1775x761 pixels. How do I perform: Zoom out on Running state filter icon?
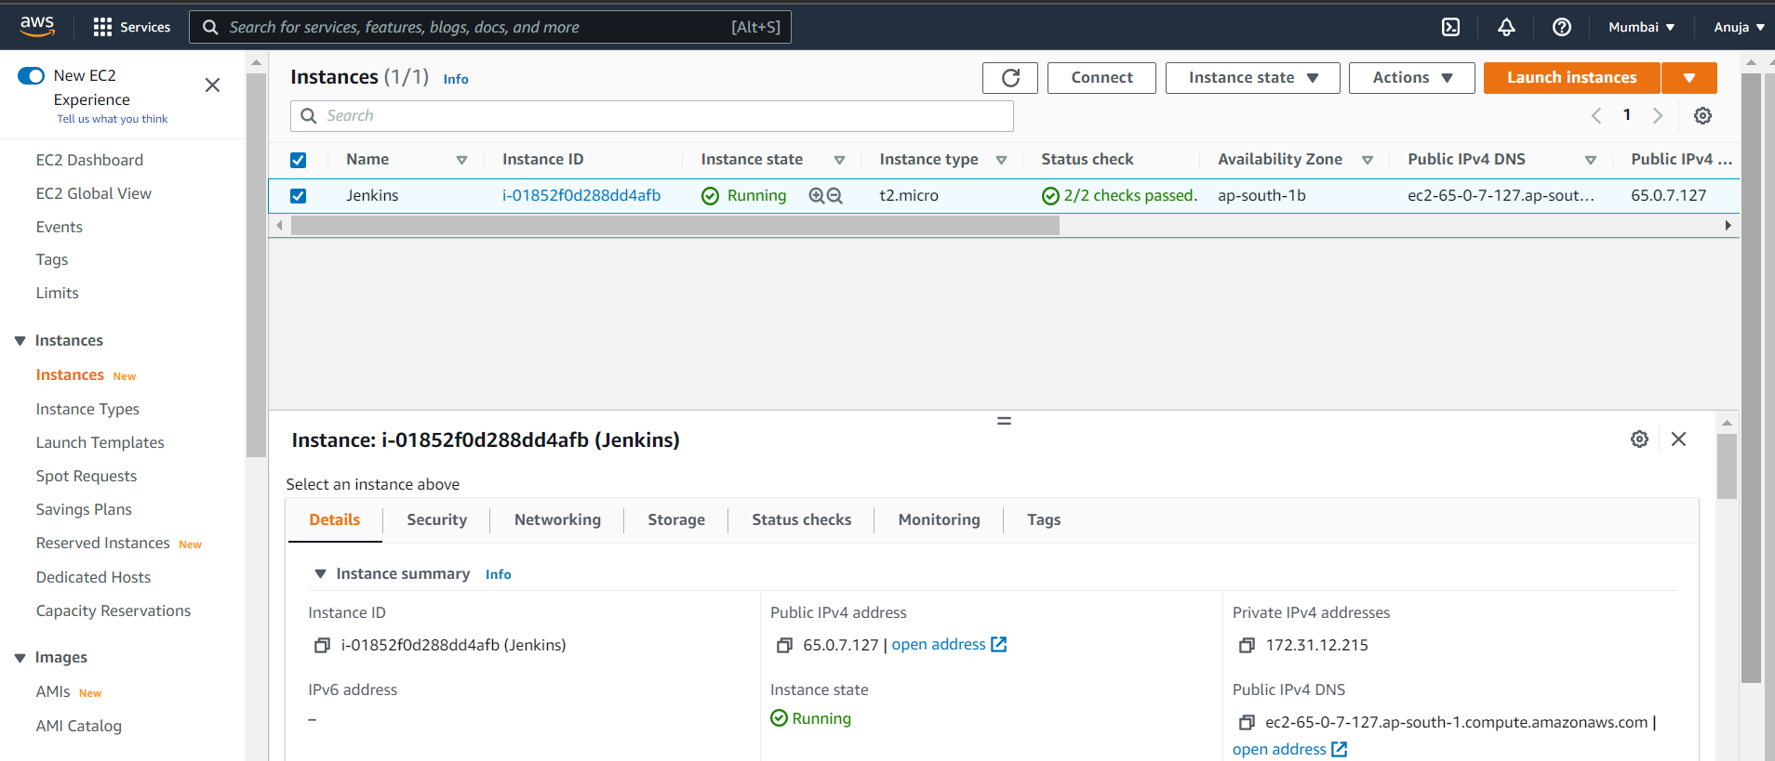[x=834, y=195]
